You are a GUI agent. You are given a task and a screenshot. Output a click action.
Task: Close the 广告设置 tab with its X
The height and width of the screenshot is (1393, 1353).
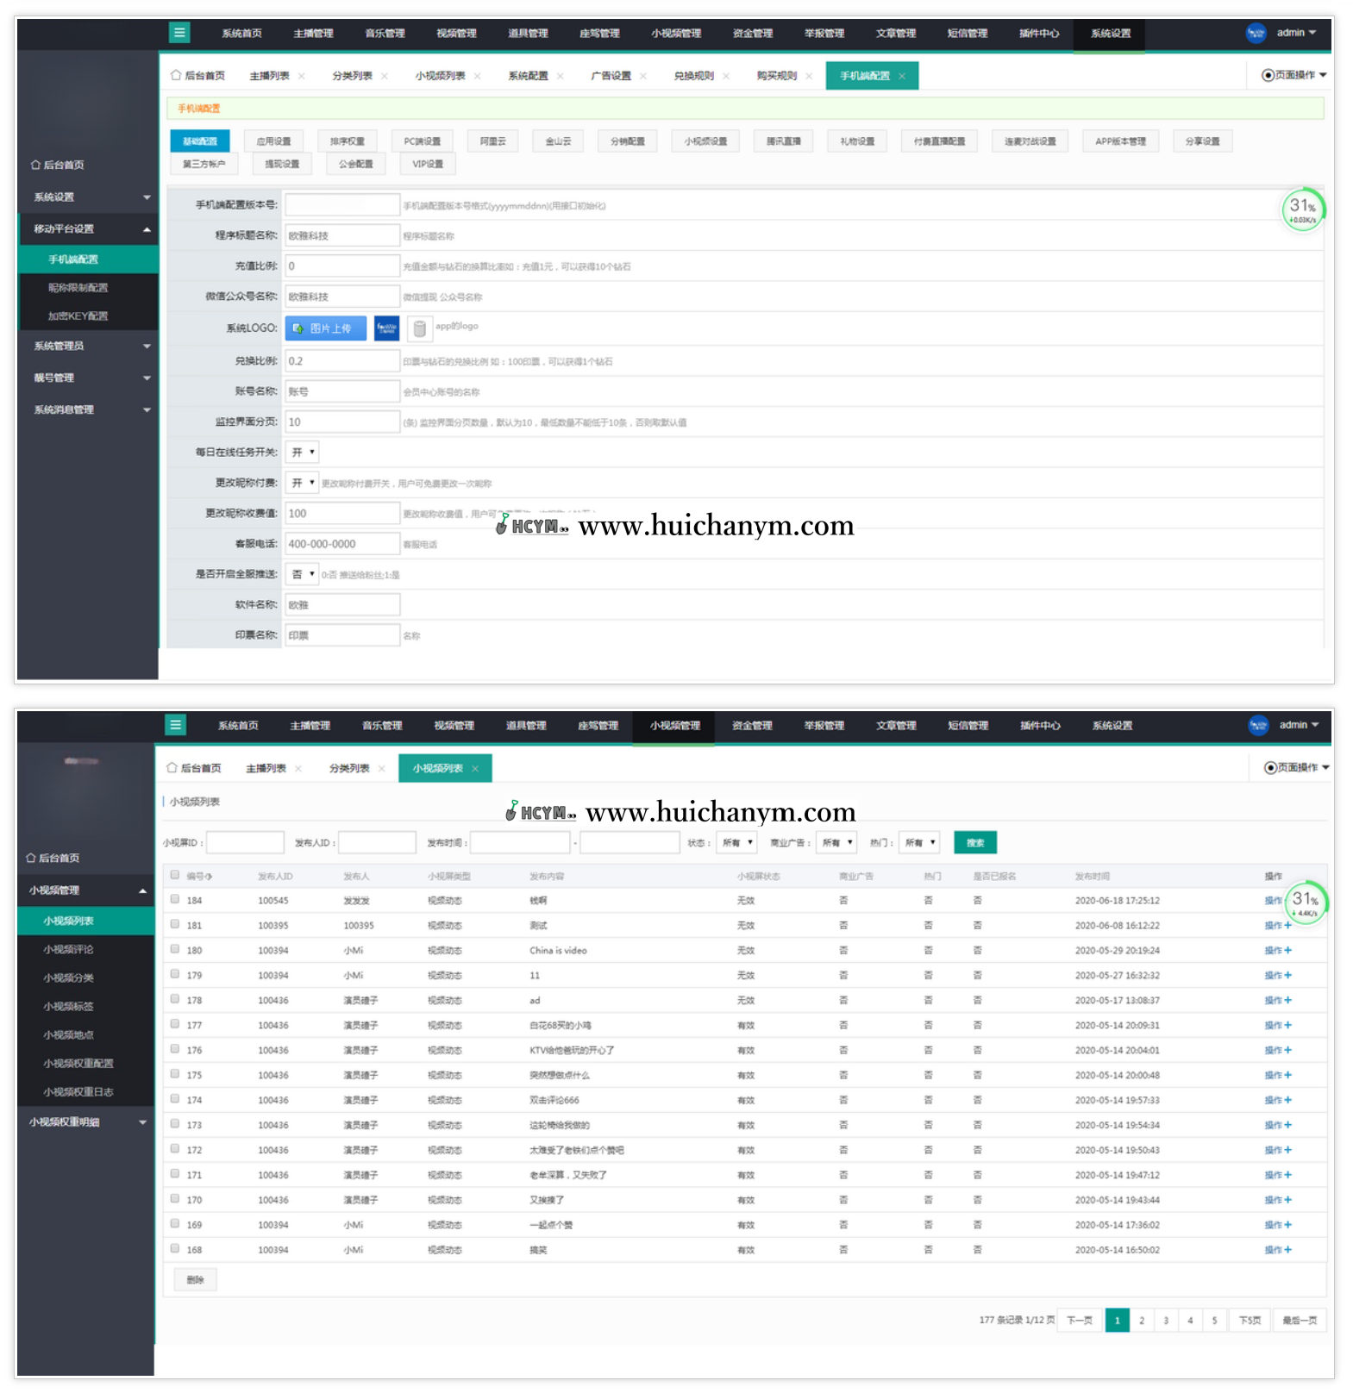pos(643,77)
